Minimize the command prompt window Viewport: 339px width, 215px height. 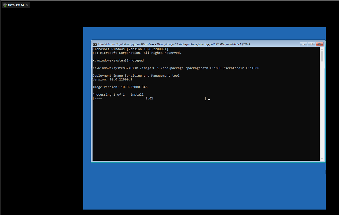(x=303, y=44)
